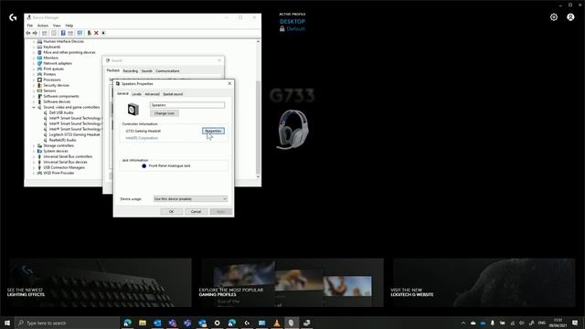585x329 pixels.
Task: Select General tab in Speakers Properties
Action: (122, 93)
